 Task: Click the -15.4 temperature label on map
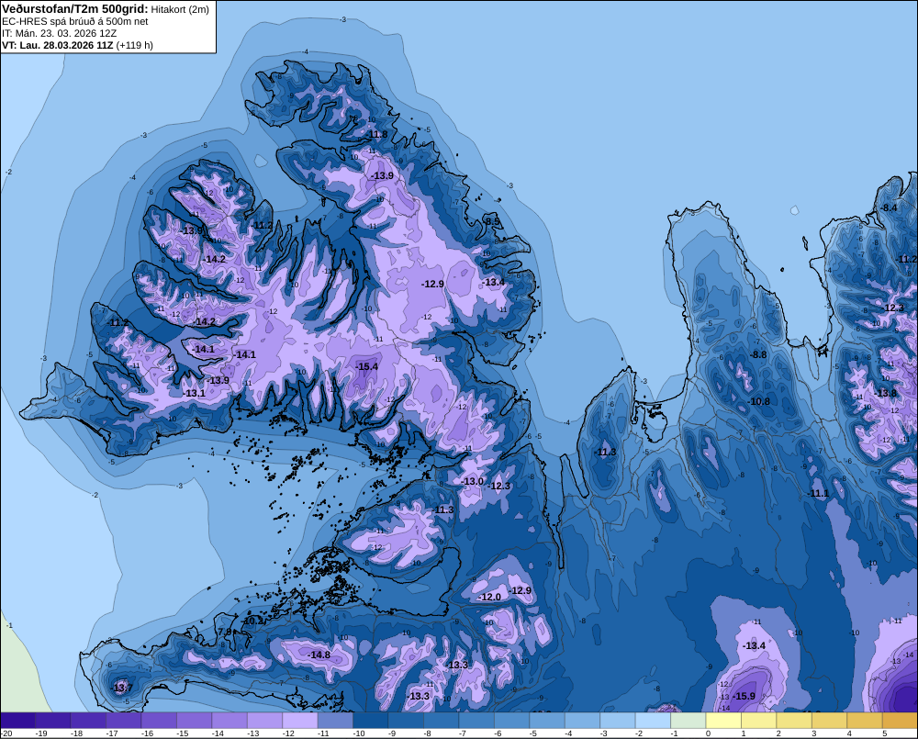pos(367,366)
